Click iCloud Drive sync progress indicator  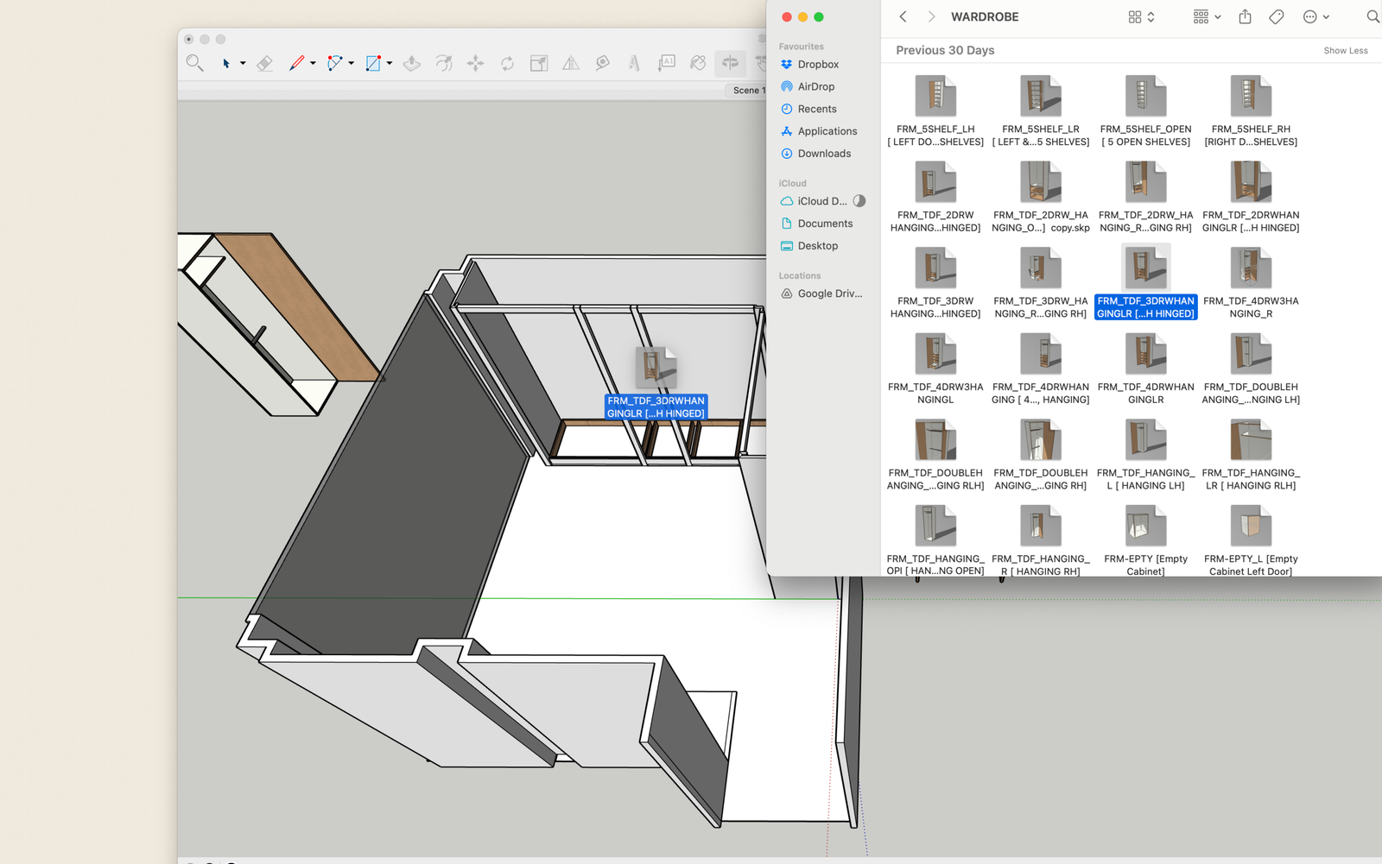859,201
